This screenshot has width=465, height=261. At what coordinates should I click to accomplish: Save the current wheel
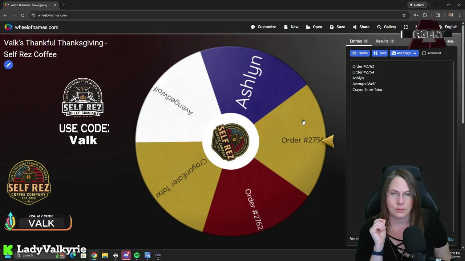337,27
